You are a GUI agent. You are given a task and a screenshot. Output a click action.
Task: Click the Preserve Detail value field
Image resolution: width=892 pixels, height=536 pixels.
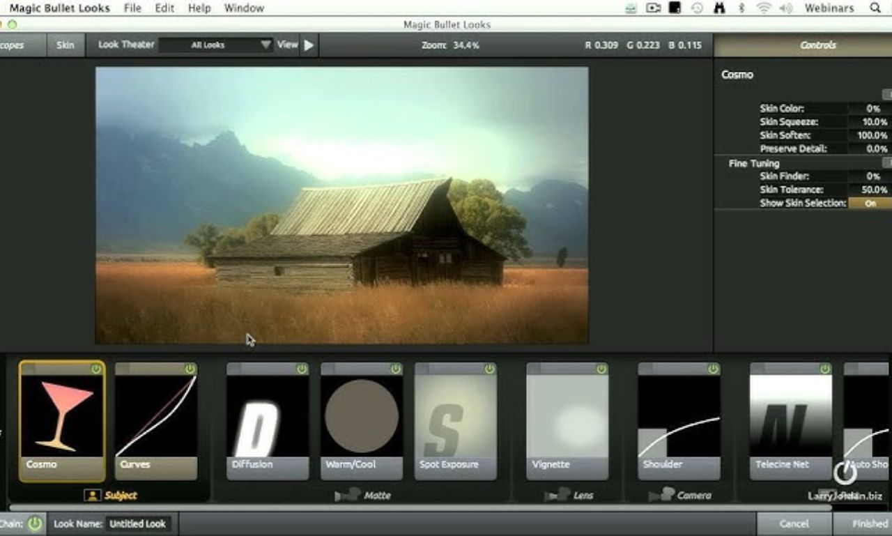tap(869, 148)
